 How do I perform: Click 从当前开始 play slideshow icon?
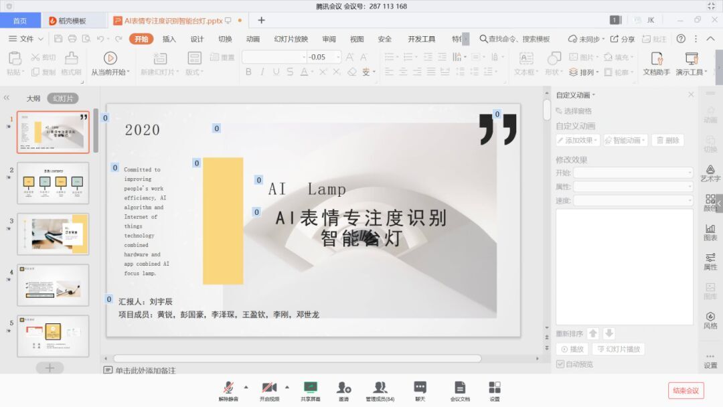tap(110, 58)
